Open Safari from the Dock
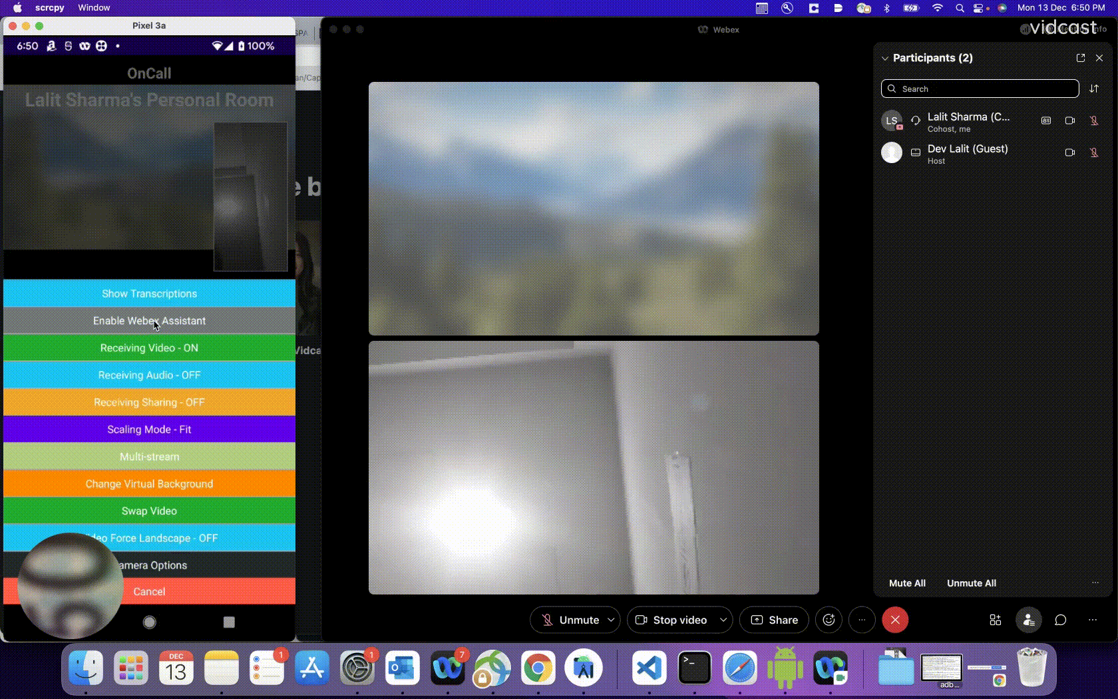The width and height of the screenshot is (1118, 699). pyautogui.click(x=739, y=668)
